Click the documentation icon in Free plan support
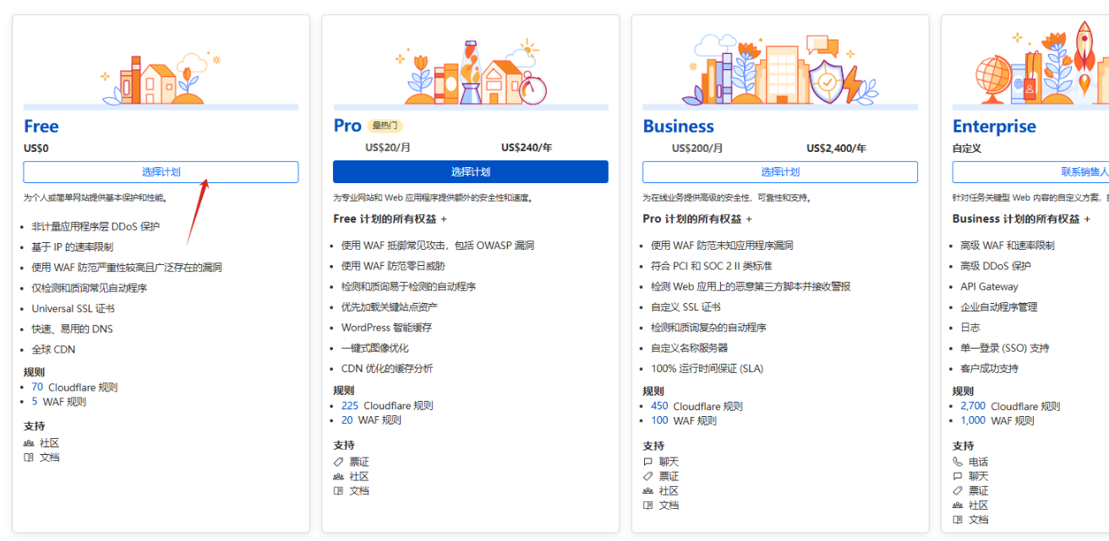 (x=27, y=457)
